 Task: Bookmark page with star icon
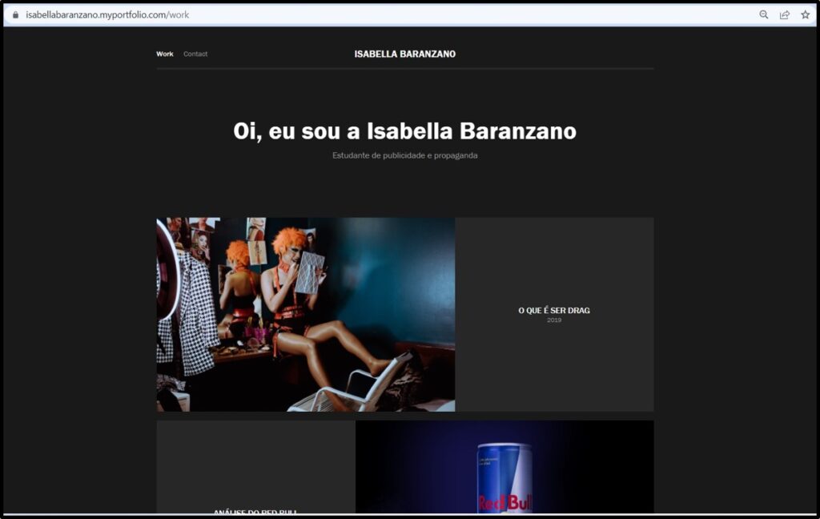tap(806, 14)
